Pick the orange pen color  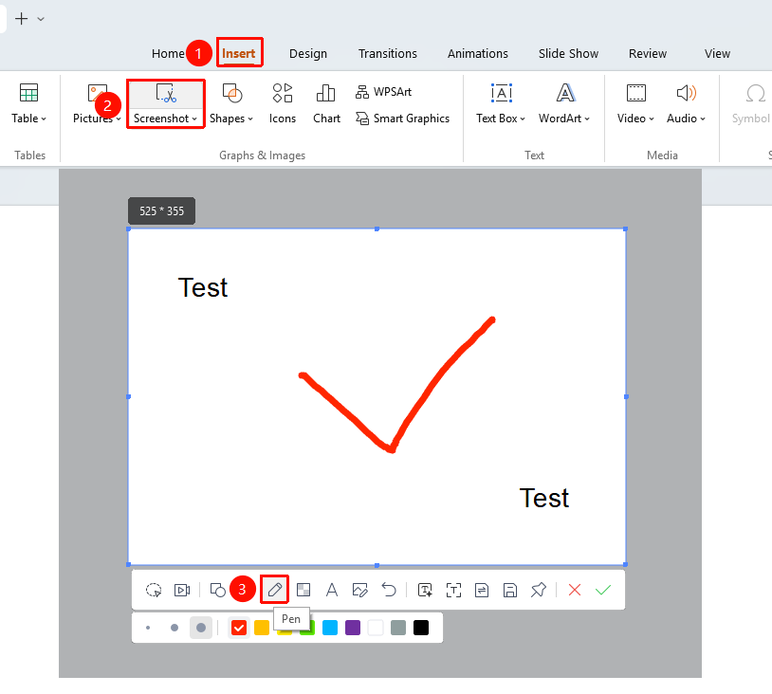point(262,628)
